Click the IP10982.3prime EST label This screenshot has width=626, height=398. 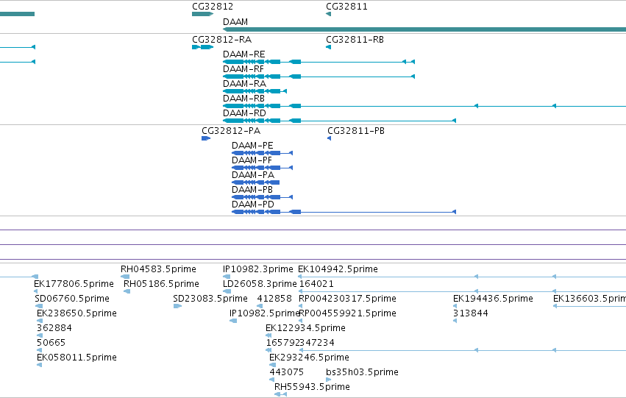(258, 269)
